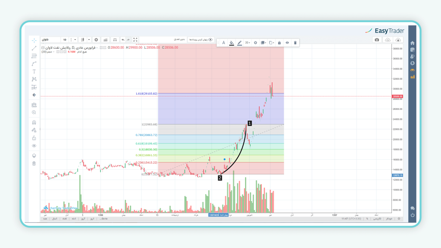Screen dimensions: 441x248
Task: Toggle hide all drawings eye in left toolbar
Action: coord(34,146)
